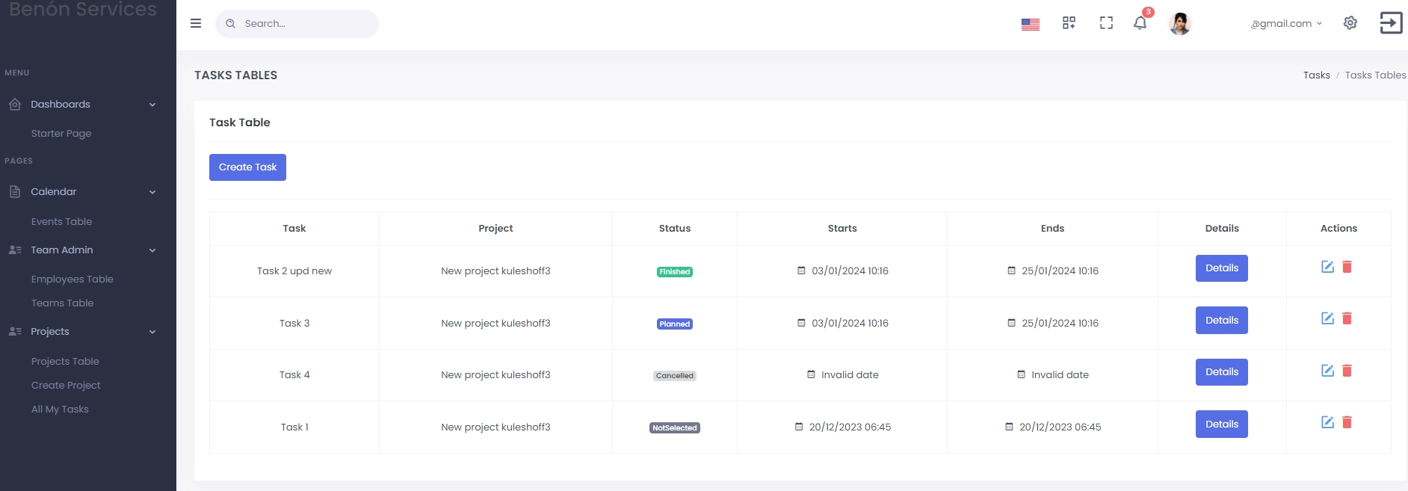Delete Task 3 with trash icon

coord(1347,318)
